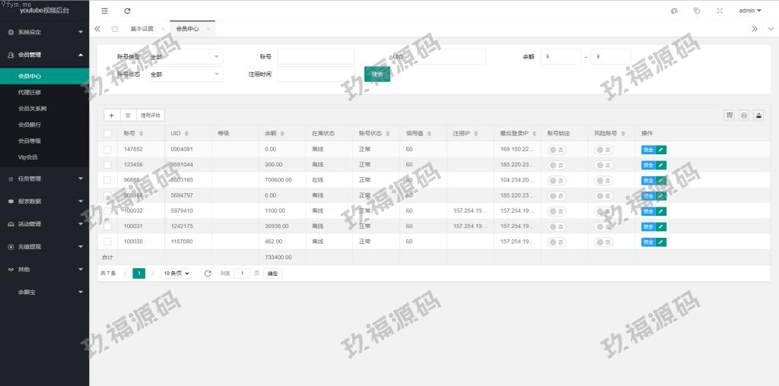Click the print icon at table top right
Screen dimensions: 779x386
[x=744, y=115]
